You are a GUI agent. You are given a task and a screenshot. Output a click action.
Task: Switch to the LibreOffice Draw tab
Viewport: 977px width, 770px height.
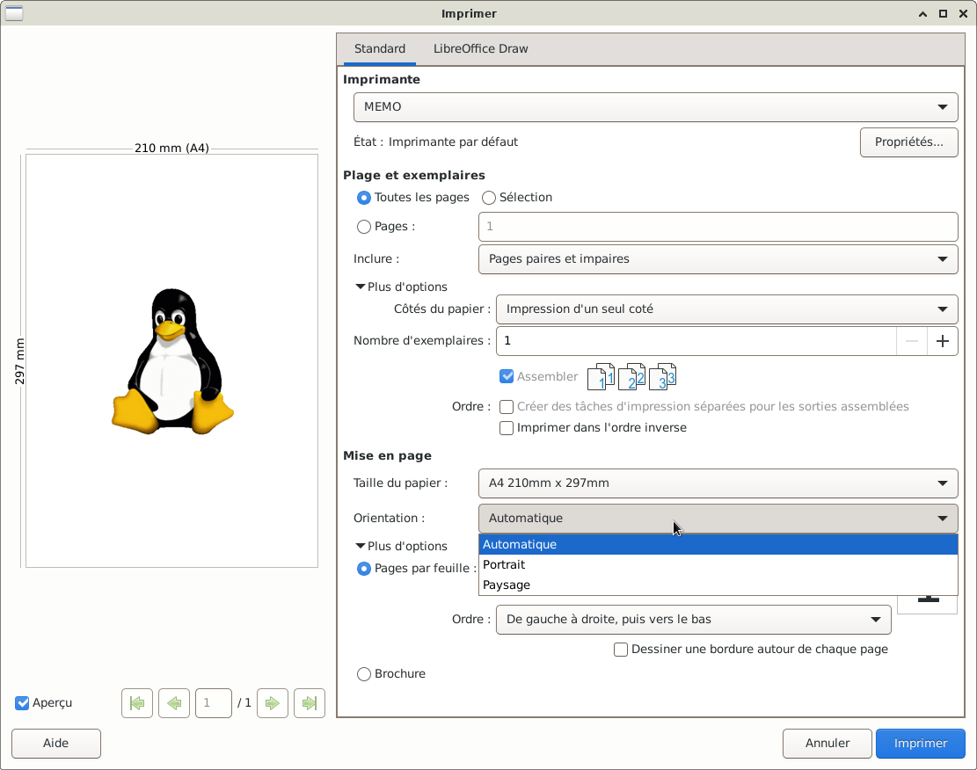point(480,48)
